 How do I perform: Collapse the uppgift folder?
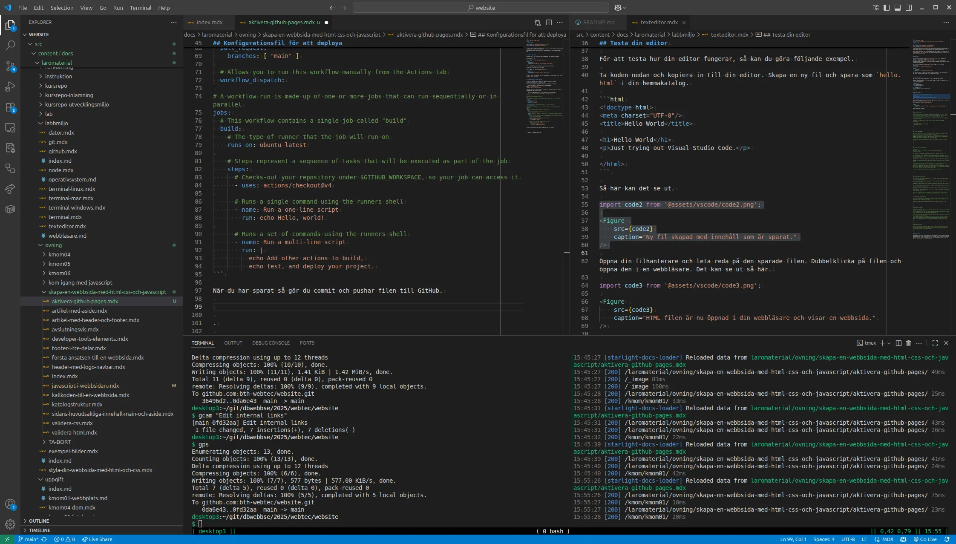pos(54,479)
